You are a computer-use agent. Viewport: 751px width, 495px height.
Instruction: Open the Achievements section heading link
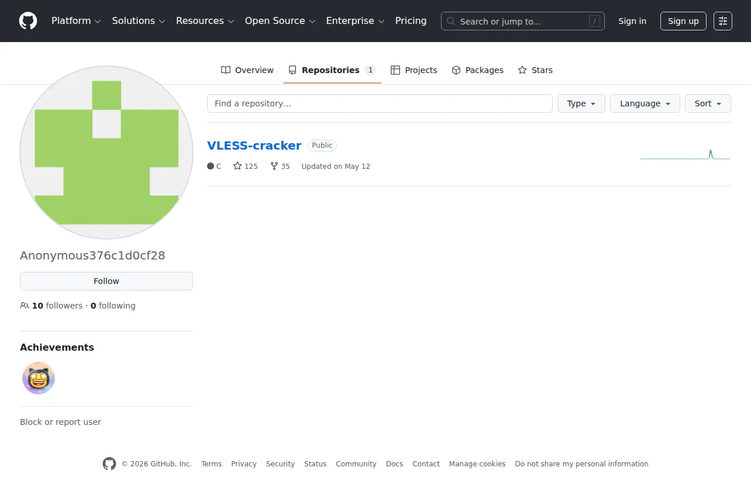57,347
